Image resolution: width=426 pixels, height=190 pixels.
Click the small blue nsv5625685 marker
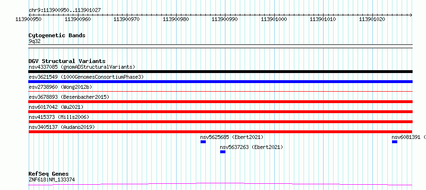[x=203, y=142]
